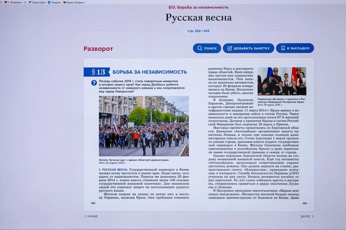346x230 pixels.
Task: Click the blue question mark icon
Action: (94, 83)
